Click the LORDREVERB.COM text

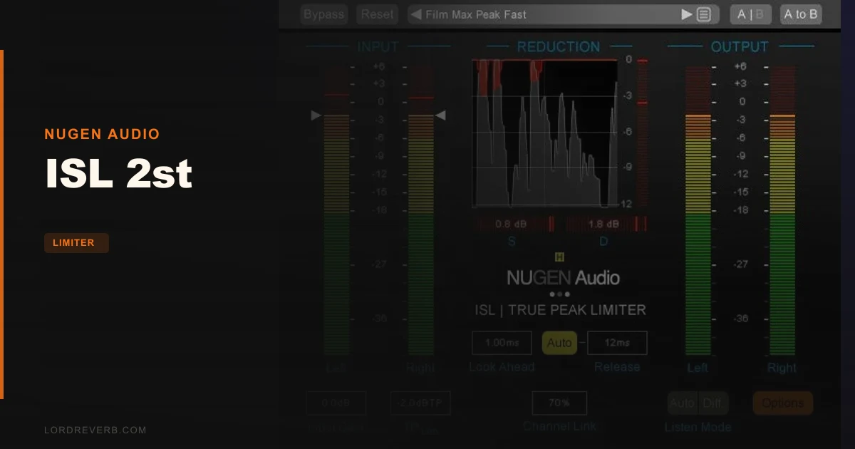coord(95,430)
